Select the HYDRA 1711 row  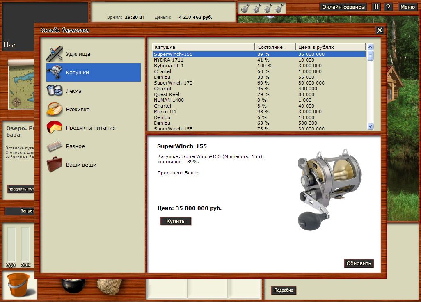259,60
